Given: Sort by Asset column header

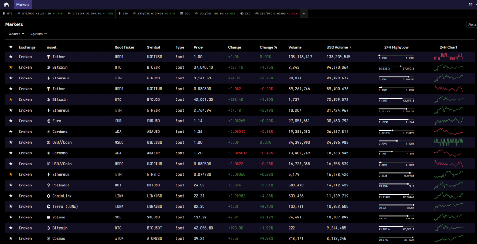Looking at the screenshot, I should coord(51,47).
